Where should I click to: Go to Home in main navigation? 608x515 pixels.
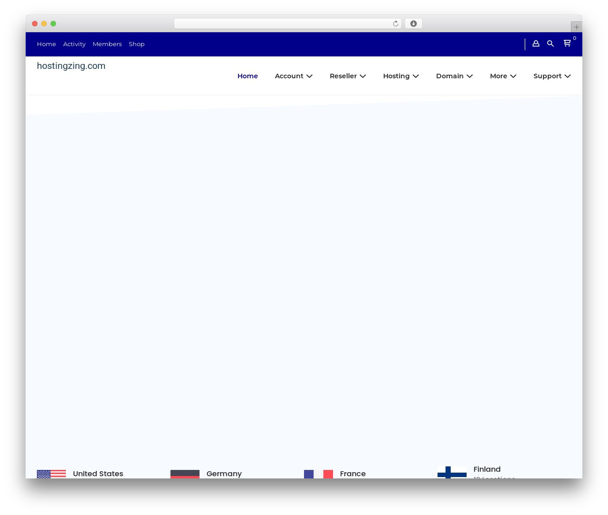[x=247, y=76]
